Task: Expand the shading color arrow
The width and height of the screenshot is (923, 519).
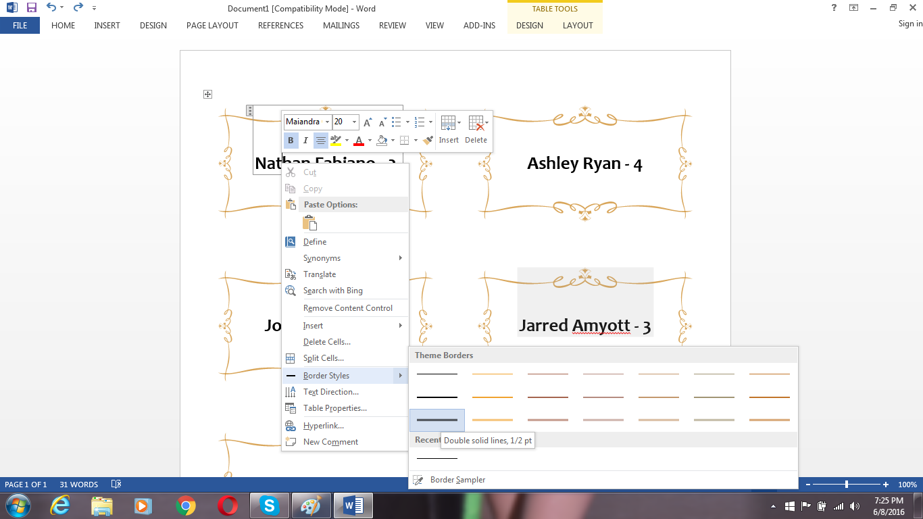Action: (x=393, y=141)
